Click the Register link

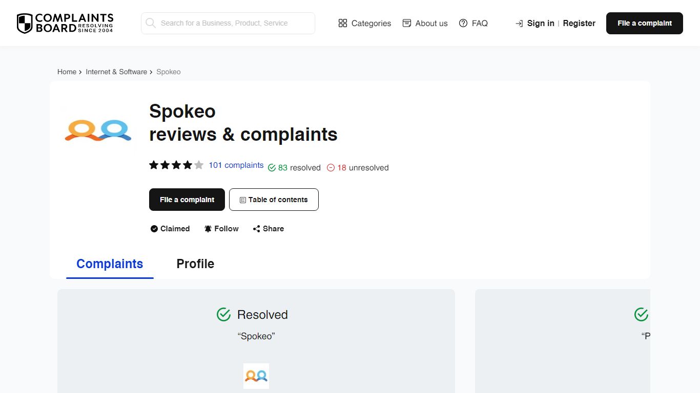click(x=579, y=23)
